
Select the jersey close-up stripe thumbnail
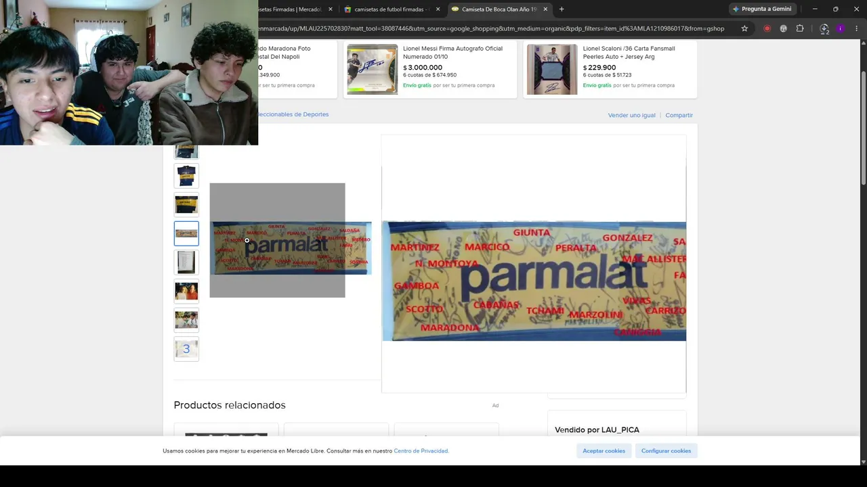click(x=186, y=204)
